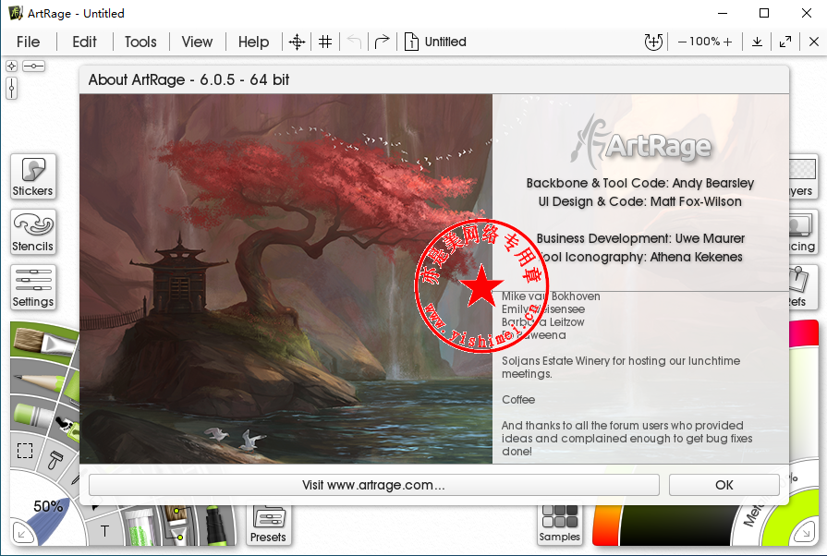Collapse the tool picker corner arrow

(21, 534)
